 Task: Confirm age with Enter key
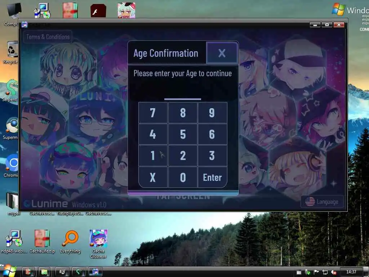pos(213,177)
